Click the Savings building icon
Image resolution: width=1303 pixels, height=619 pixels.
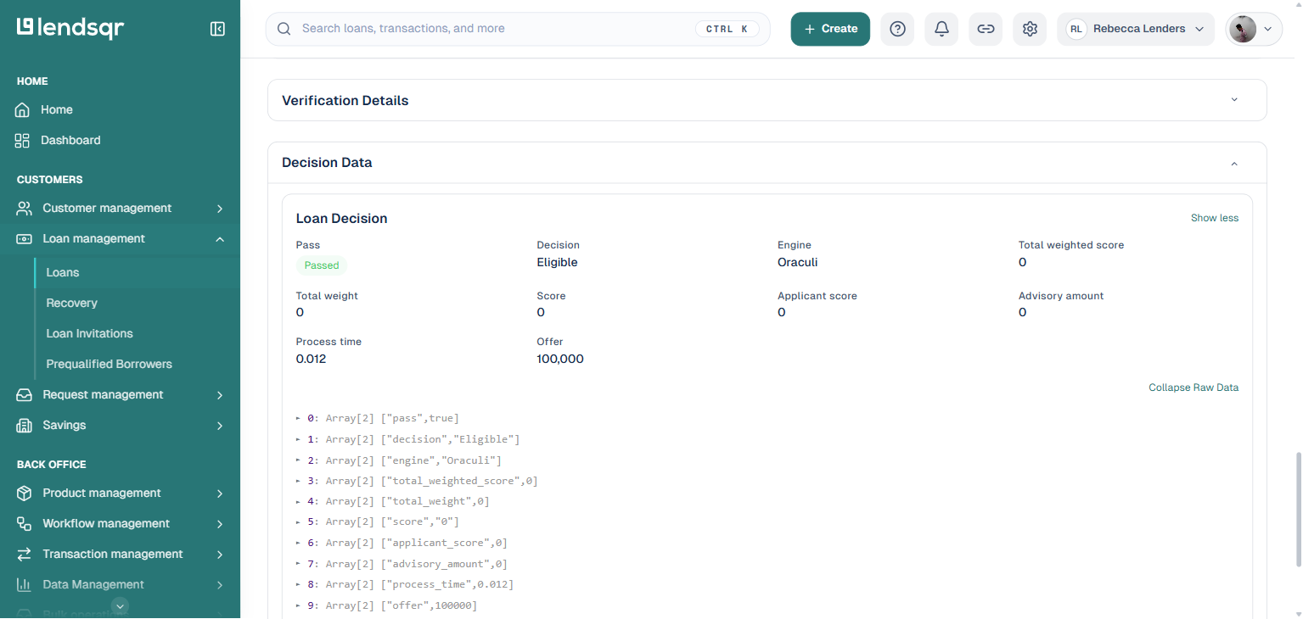pos(25,426)
